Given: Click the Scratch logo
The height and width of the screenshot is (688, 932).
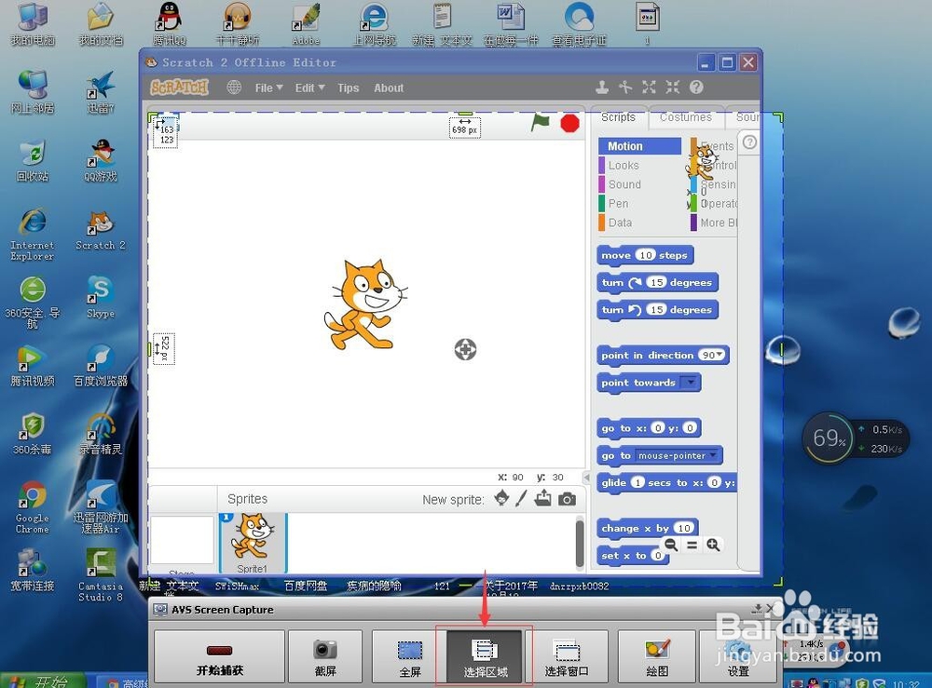Looking at the screenshot, I should pyautogui.click(x=179, y=88).
